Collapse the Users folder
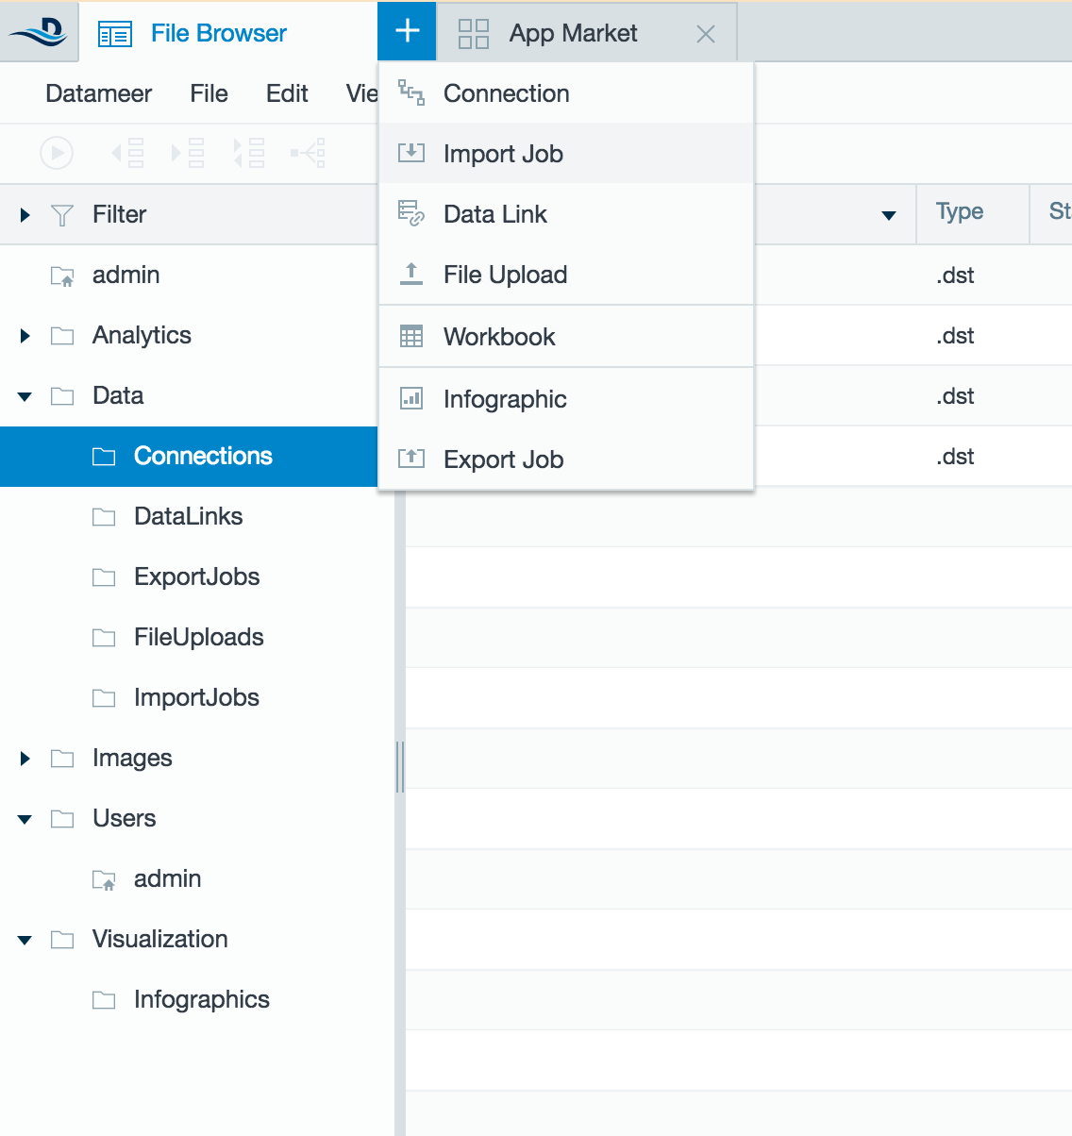Screen dimensions: 1072x1136 click(25, 819)
